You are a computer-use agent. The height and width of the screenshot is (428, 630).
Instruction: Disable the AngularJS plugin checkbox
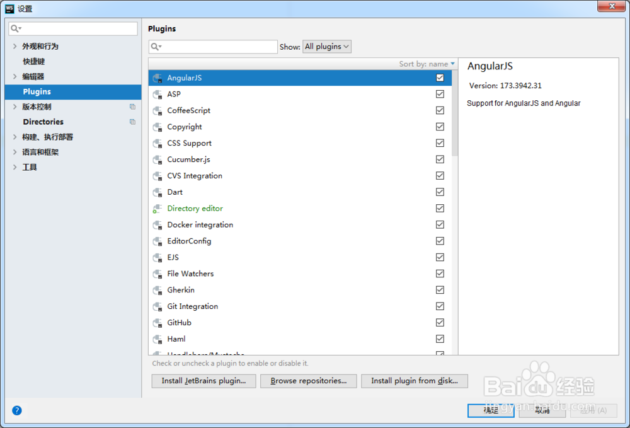point(440,78)
